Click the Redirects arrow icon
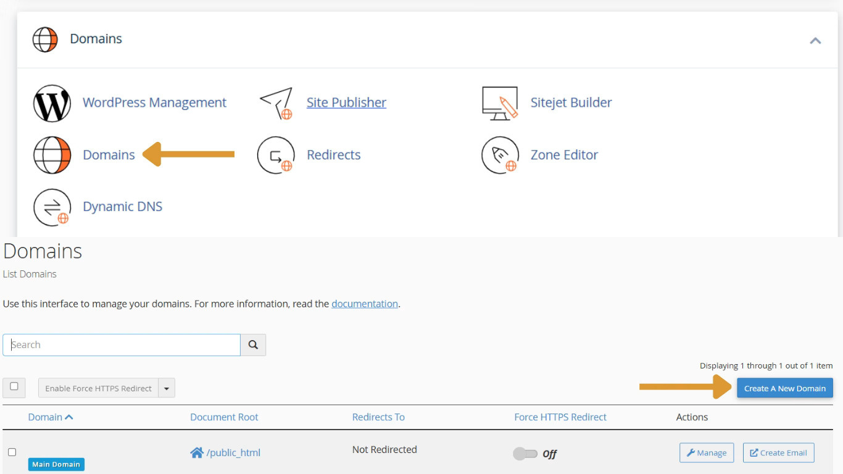This screenshot has width=843, height=474. 276,155
